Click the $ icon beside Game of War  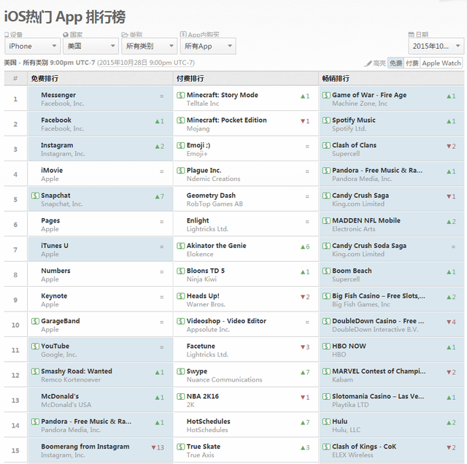click(x=326, y=96)
